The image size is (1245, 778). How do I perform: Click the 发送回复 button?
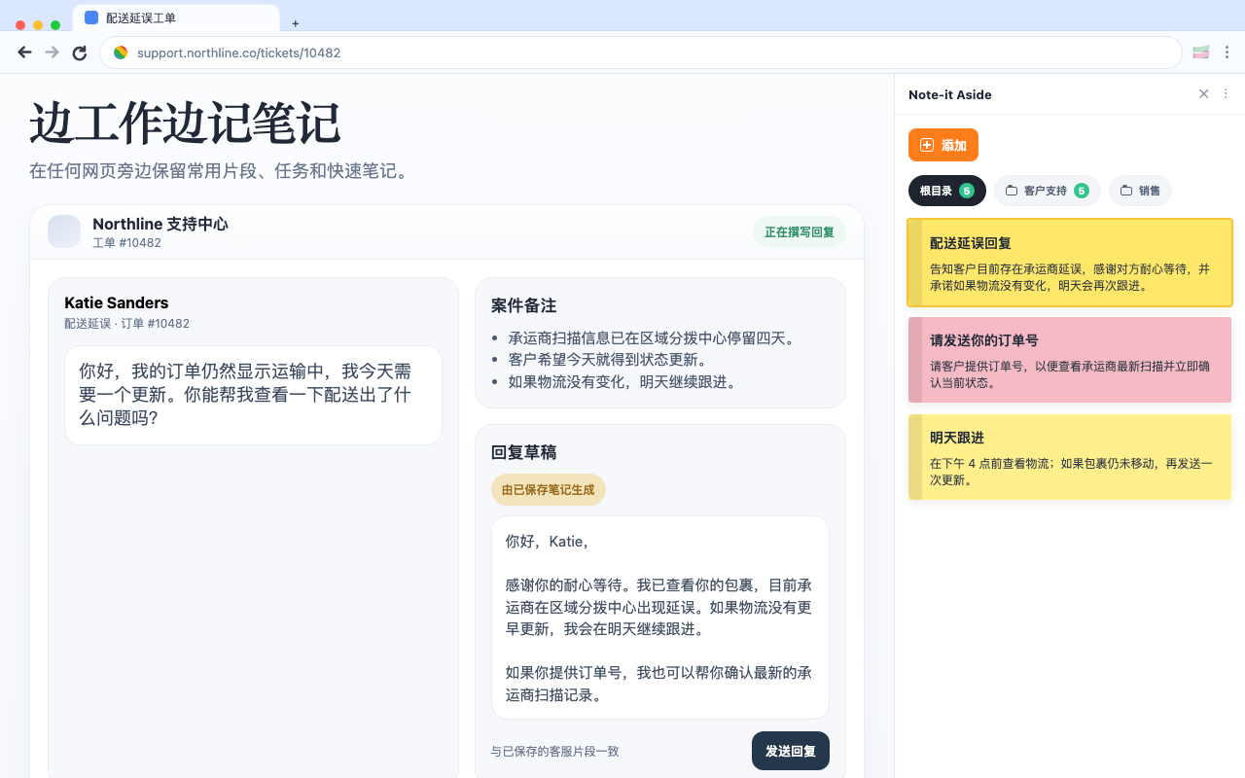[x=790, y=751]
